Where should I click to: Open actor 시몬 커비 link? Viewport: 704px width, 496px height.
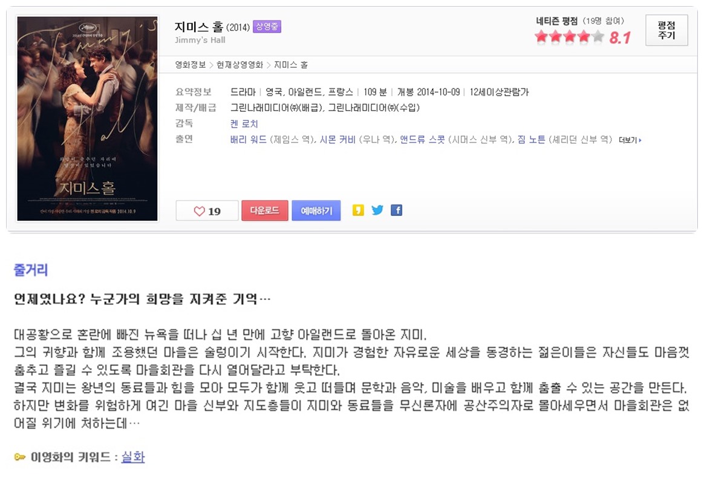(337, 140)
